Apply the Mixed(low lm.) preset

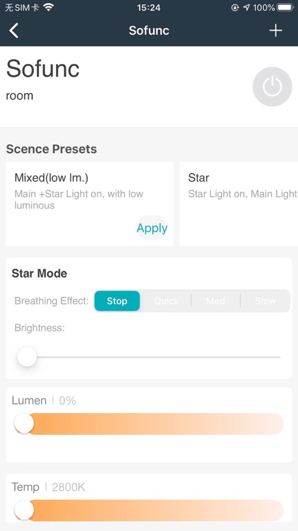152,228
